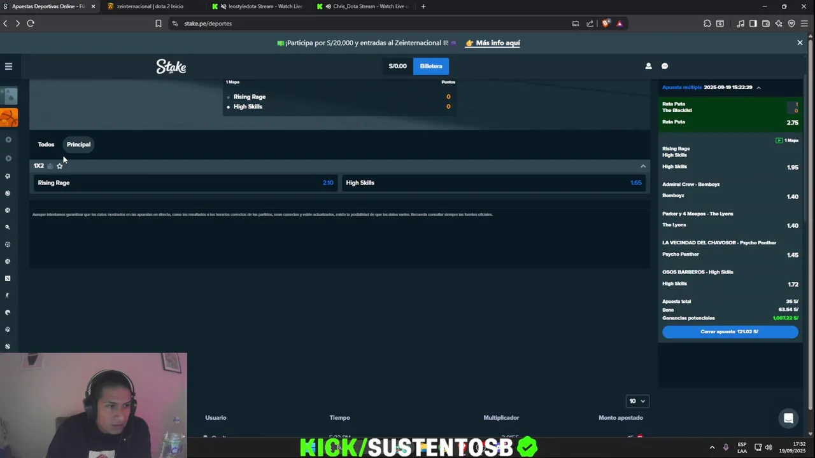Click the Multiplicador column header
The image size is (815, 458).
[501, 418]
